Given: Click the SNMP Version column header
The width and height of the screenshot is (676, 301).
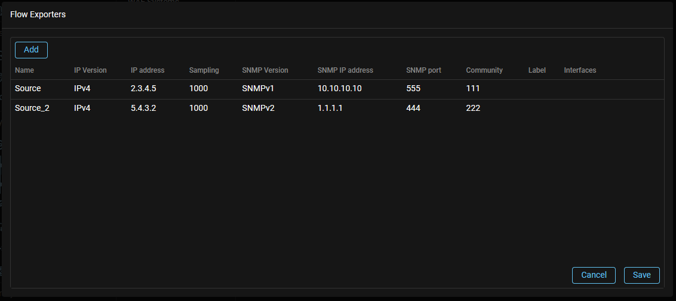Looking at the screenshot, I should (265, 70).
